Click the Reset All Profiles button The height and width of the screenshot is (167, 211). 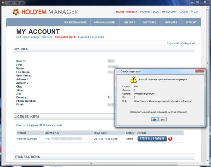pyautogui.click(x=152, y=139)
